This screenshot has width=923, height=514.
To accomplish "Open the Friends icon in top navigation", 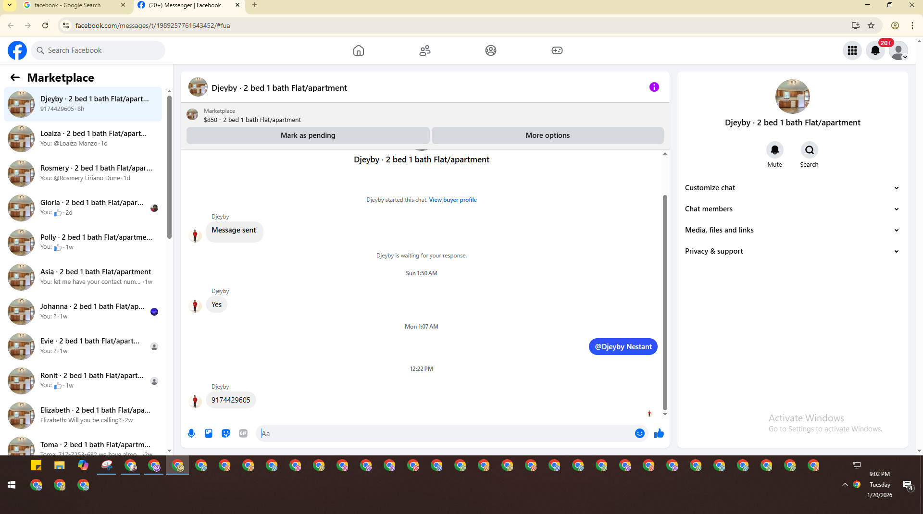I will [425, 50].
